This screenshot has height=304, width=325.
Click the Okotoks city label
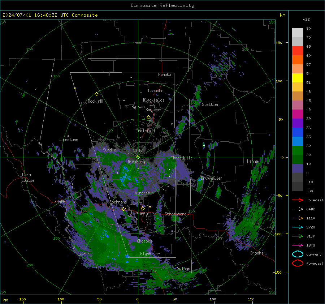(144, 241)
